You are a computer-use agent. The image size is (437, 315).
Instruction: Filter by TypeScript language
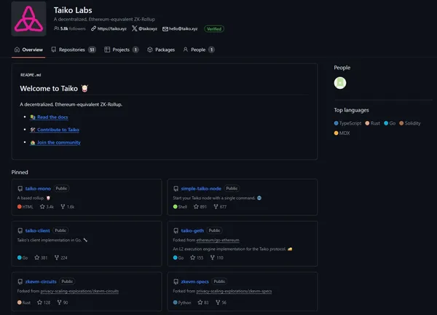[347, 123]
